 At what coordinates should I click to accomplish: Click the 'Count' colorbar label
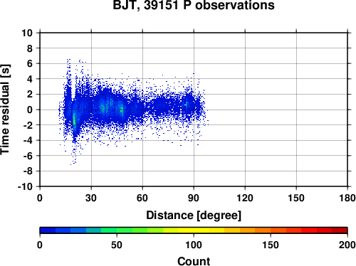click(x=194, y=261)
